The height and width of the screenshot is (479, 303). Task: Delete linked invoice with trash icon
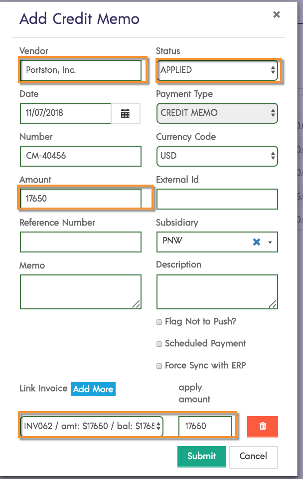coord(263,427)
